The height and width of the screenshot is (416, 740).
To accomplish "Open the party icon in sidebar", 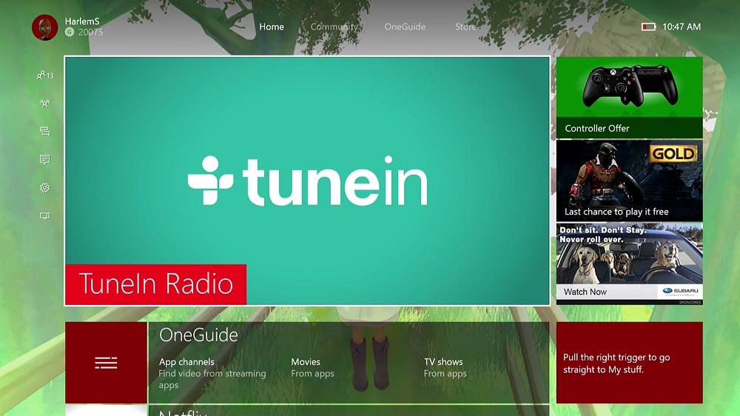I will coord(45,103).
